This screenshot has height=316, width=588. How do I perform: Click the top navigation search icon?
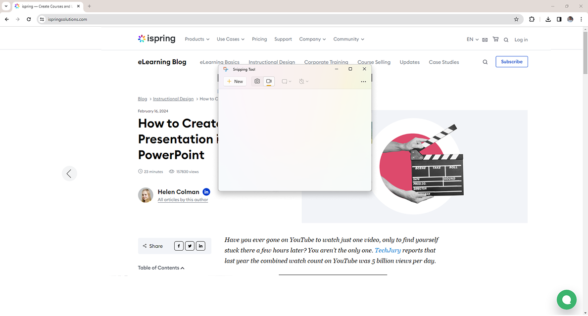[506, 40]
